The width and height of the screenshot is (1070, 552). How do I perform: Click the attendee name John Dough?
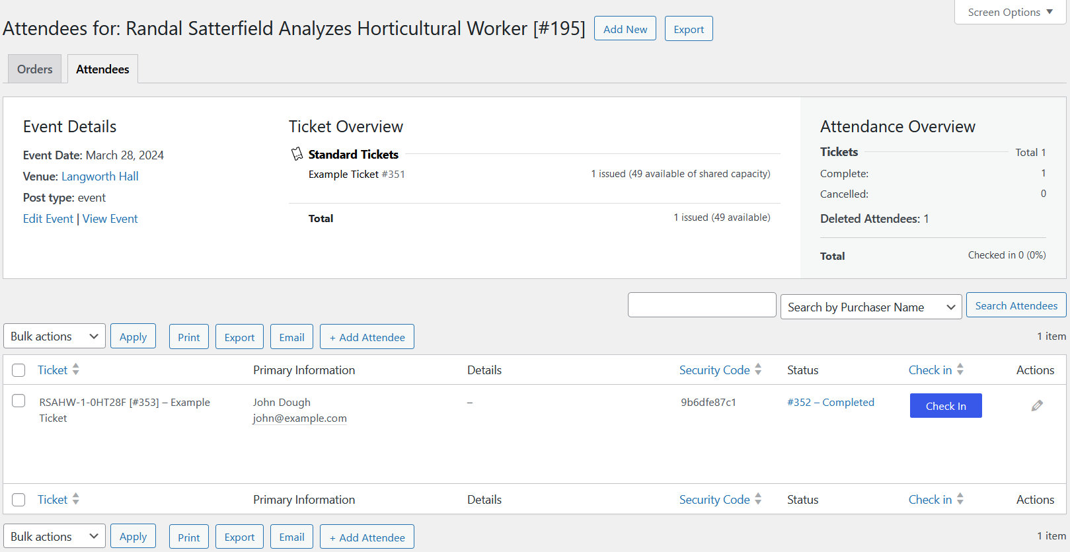click(x=282, y=402)
